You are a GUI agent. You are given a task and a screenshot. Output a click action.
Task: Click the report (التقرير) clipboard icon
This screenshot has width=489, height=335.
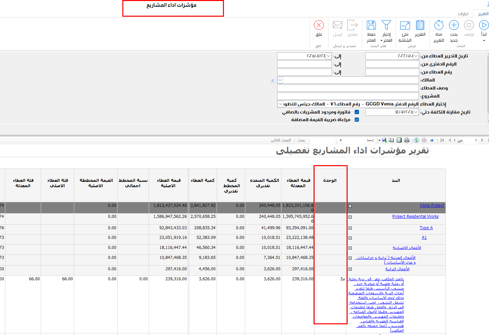(x=420, y=25)
